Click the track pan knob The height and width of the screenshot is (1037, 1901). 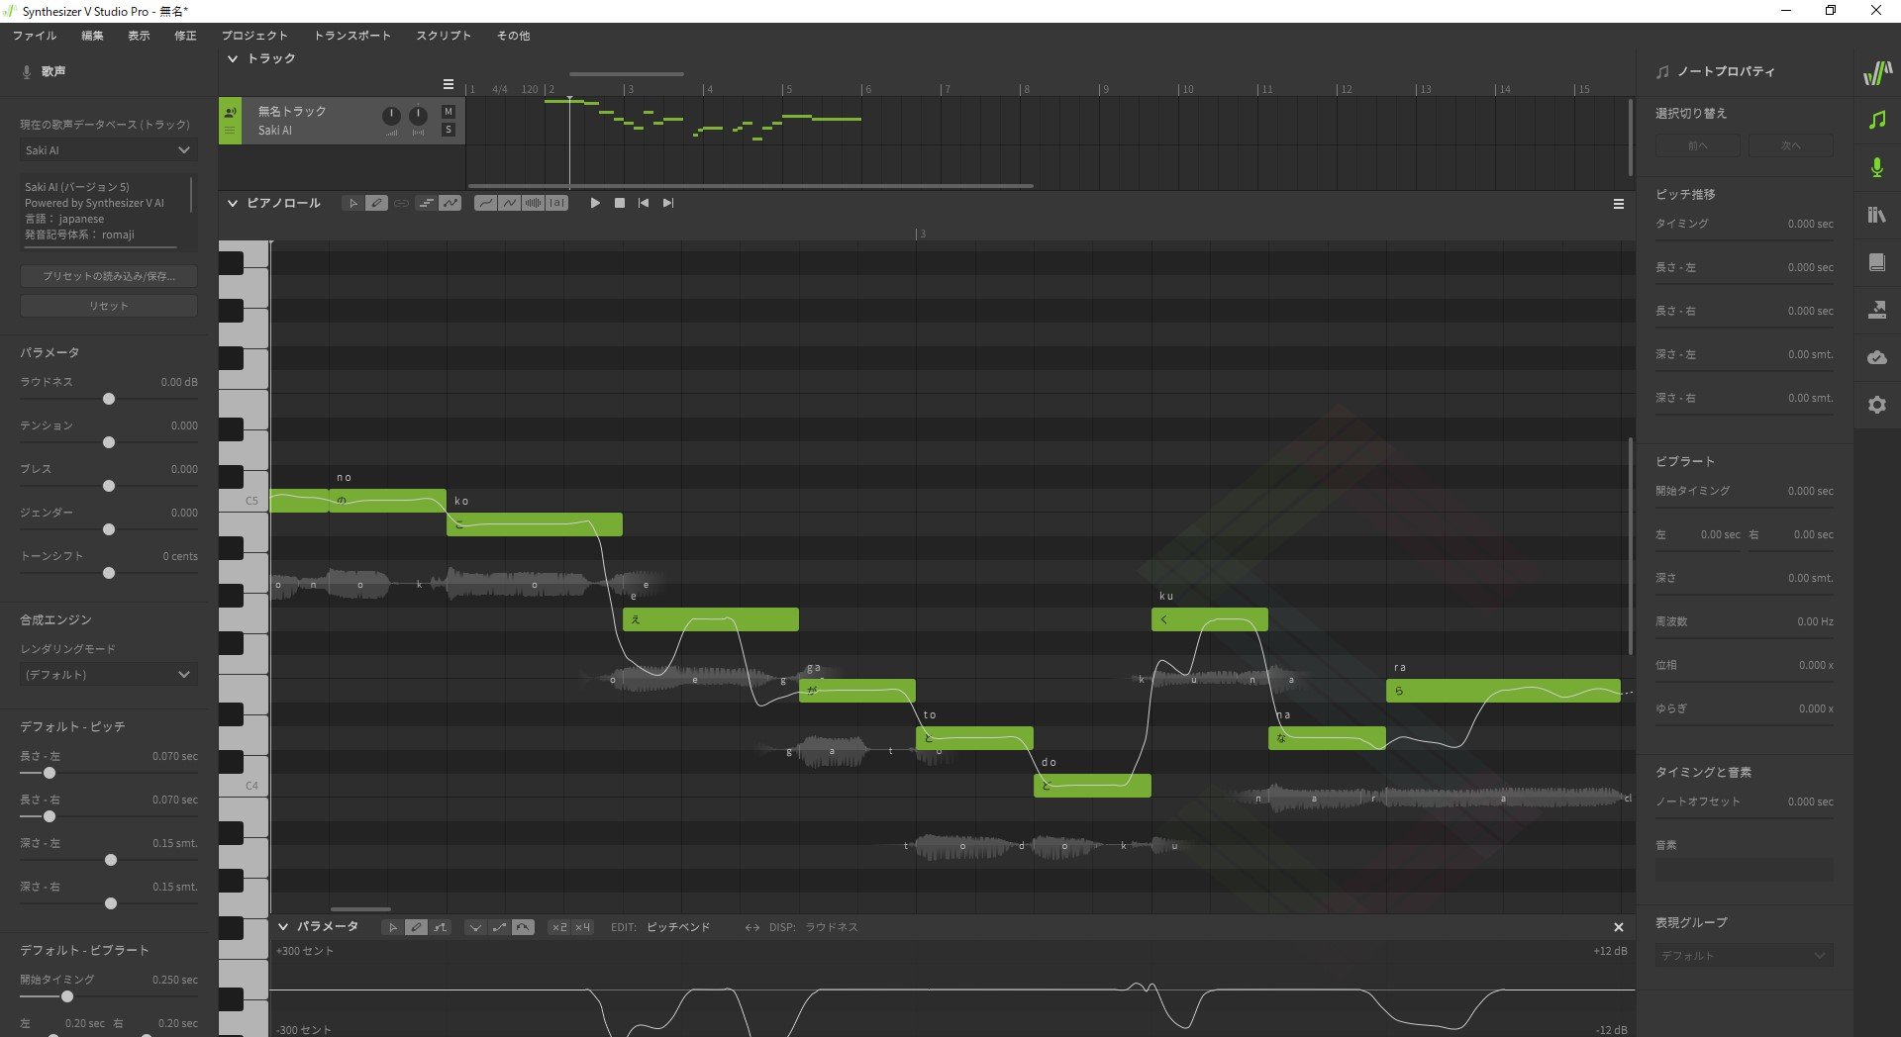click(419, 116)
